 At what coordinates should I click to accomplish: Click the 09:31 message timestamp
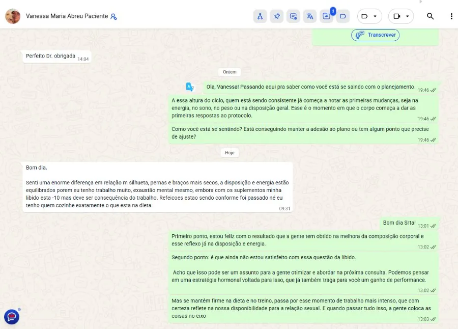[284, 208]
